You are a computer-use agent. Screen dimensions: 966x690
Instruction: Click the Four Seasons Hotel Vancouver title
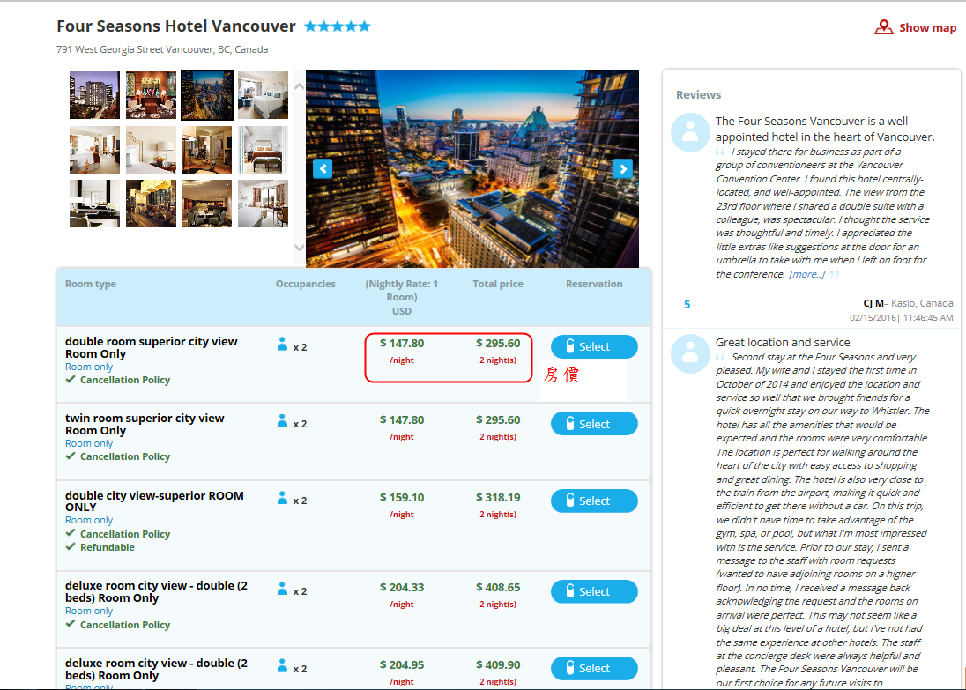tap(176, 26)
